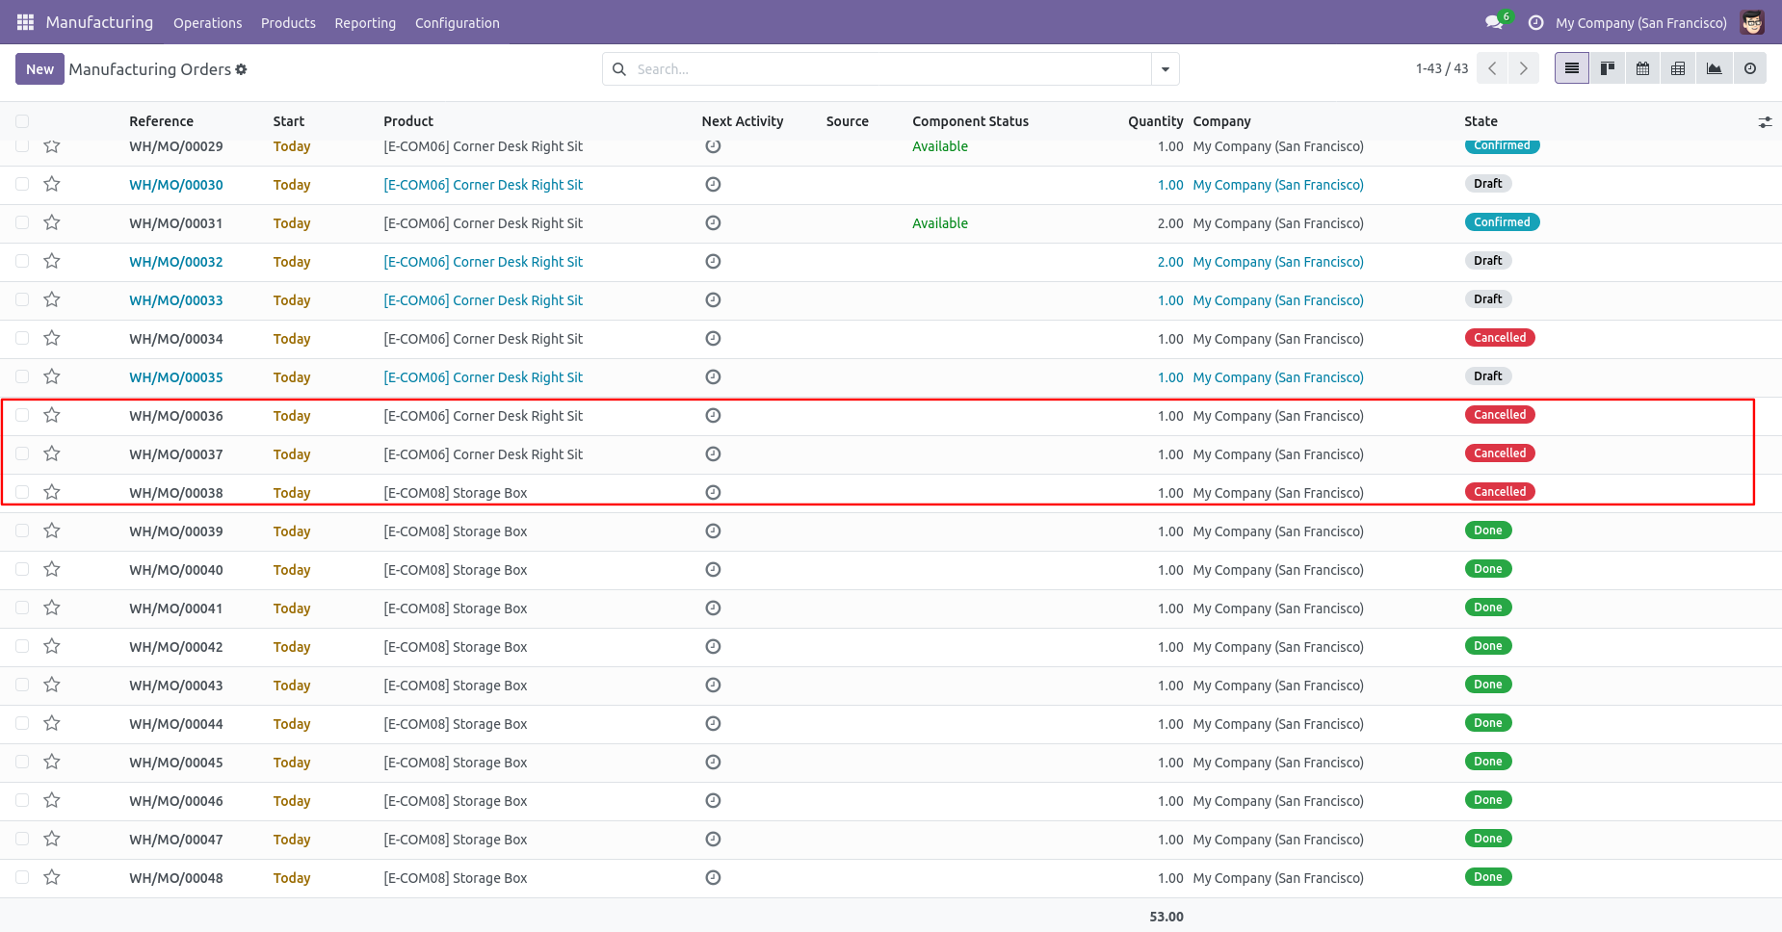Expand the search options dropdown arrow

(1166, 69)
